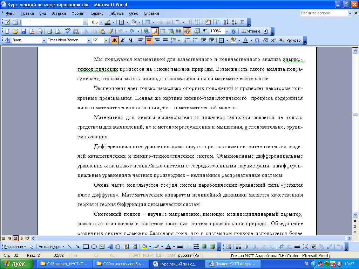Toggle superscript x² button
The width and height of the screenshot is (359, 269).
(x=273, y=40)
